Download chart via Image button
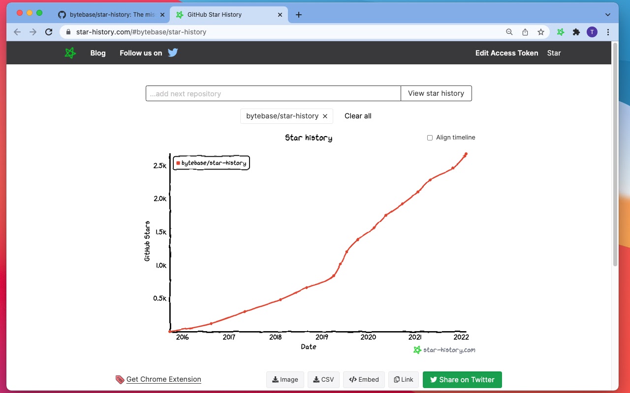This screenshot has width=630, height=393. click(285, 380)
